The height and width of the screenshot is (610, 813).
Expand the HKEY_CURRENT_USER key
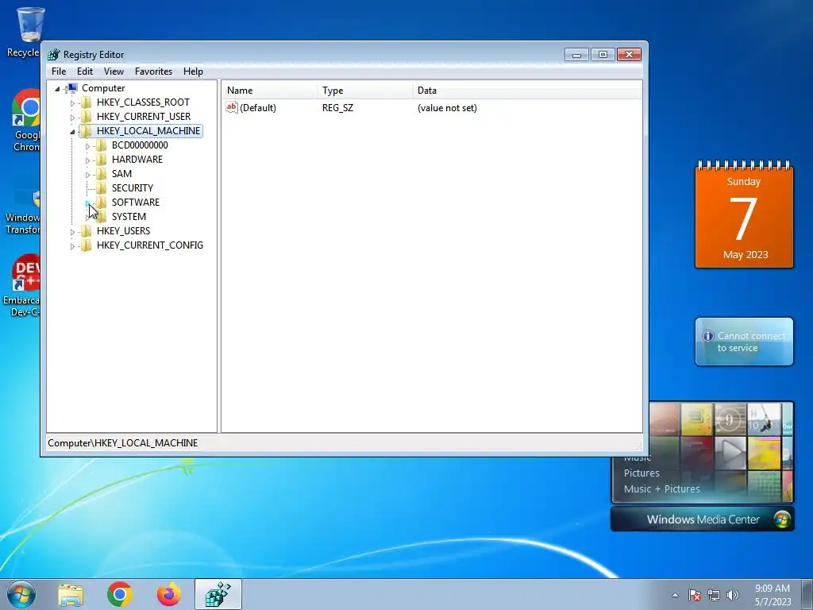click(x=72, y=118)
